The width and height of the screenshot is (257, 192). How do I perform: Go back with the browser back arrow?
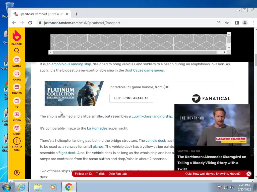[14, 23]
